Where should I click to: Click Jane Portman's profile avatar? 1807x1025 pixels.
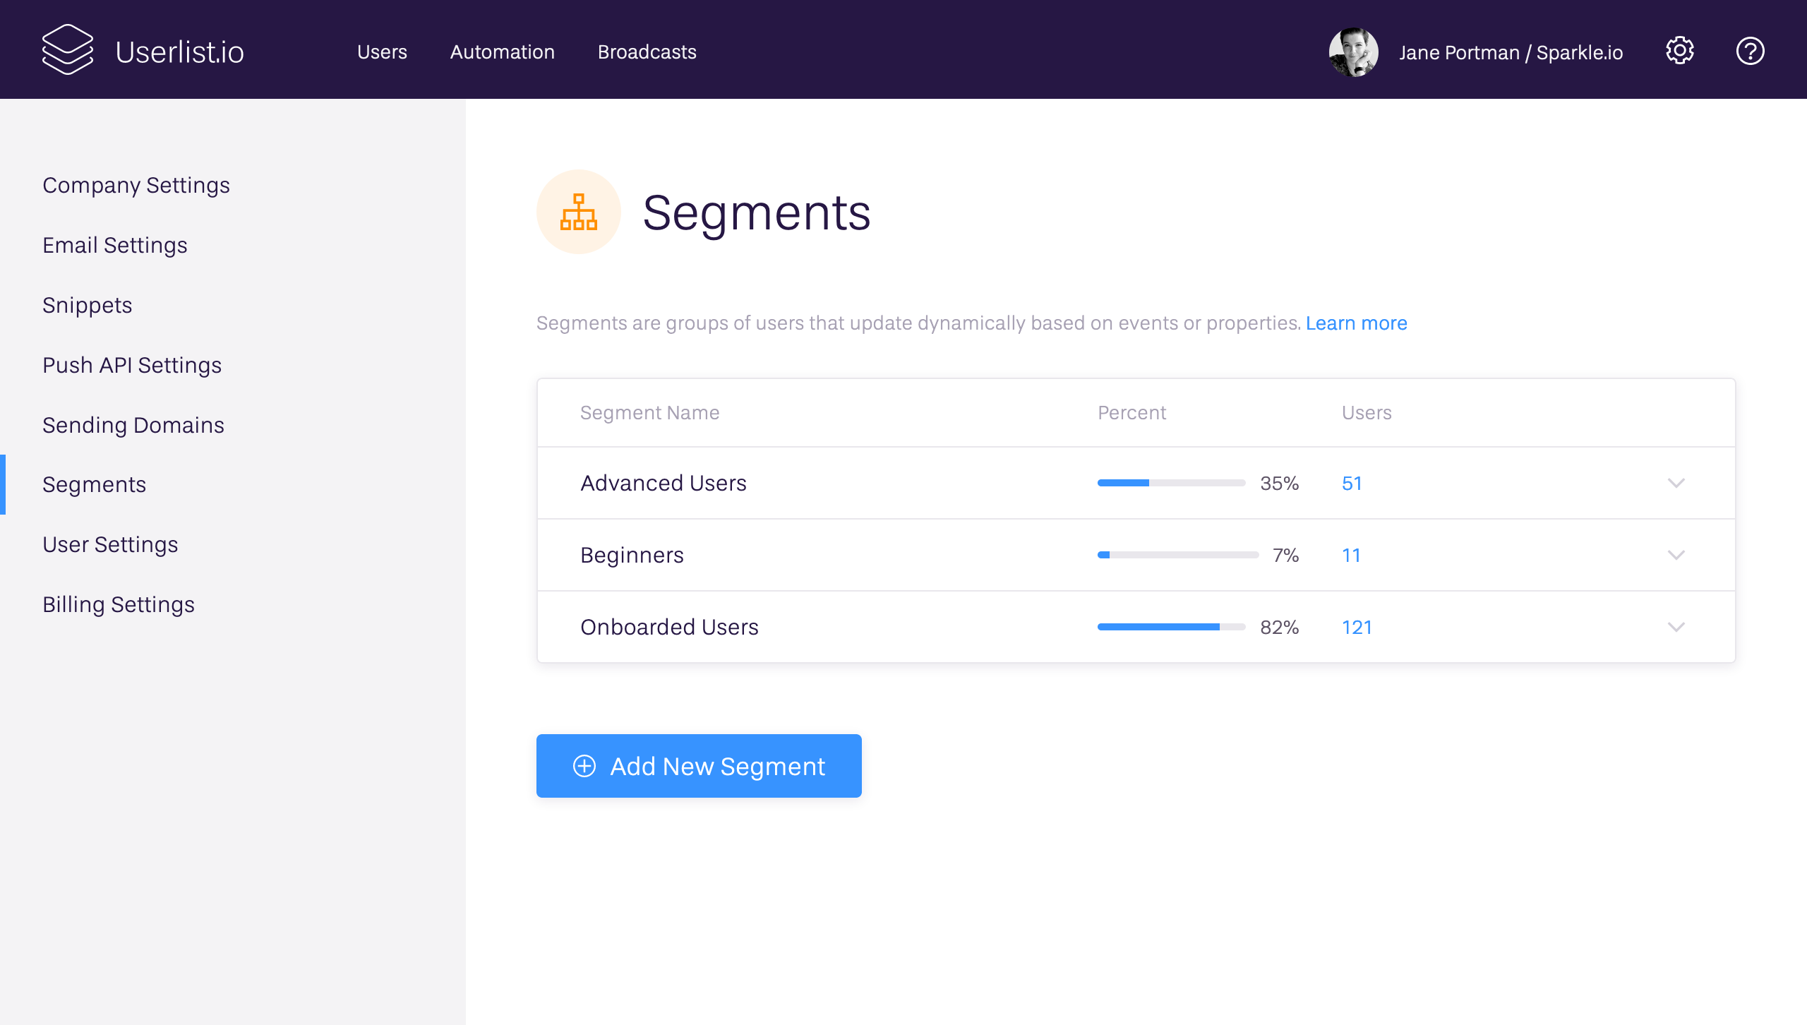(x=1353, y=52)
